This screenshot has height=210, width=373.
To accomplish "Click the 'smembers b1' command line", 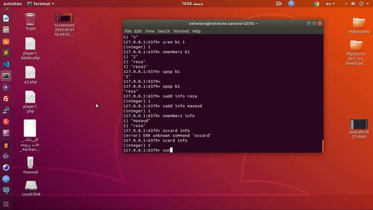I will pyautogui.click(x=157, y=52).
